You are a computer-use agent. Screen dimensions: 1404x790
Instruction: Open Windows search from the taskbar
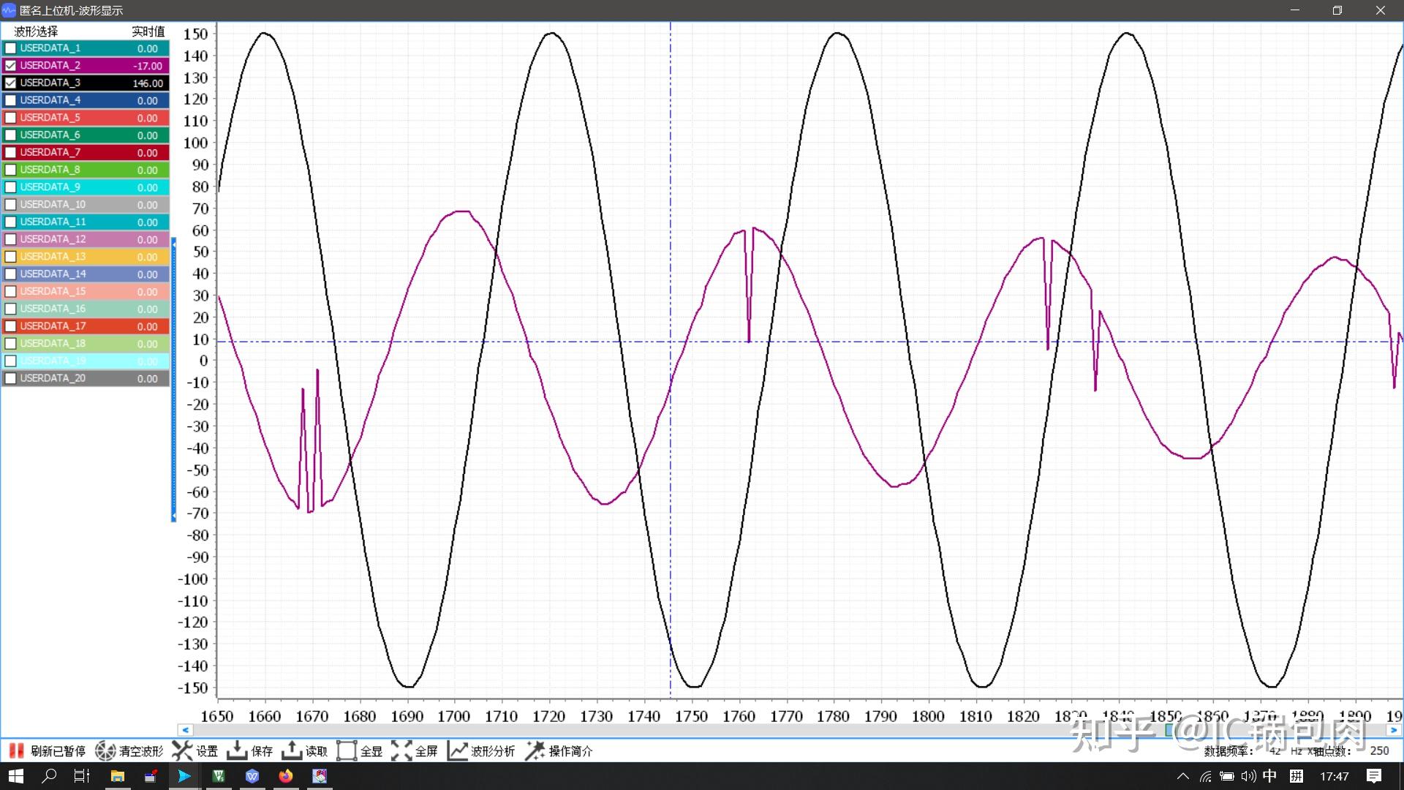(x=49, y=776)
